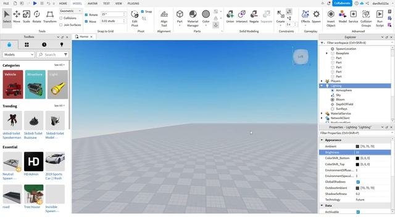395x222 pixels.
Task: Open the Models category dropdown
Action: pos(19,55)
